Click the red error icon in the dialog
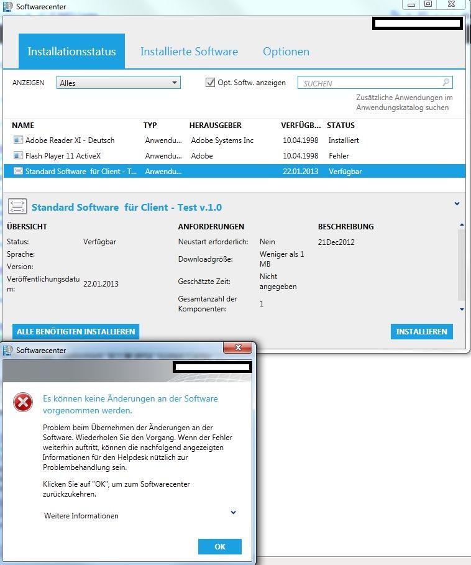Viewport: 471px width, 565px height. click(23, 402)
